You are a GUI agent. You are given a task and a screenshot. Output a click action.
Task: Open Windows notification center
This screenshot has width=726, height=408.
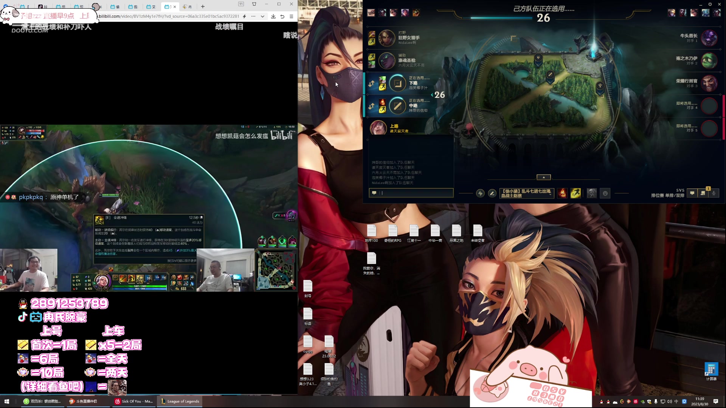click(x=715, y=401)
